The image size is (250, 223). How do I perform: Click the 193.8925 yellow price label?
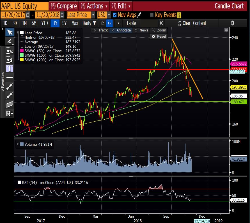click(x=238, y=87)
